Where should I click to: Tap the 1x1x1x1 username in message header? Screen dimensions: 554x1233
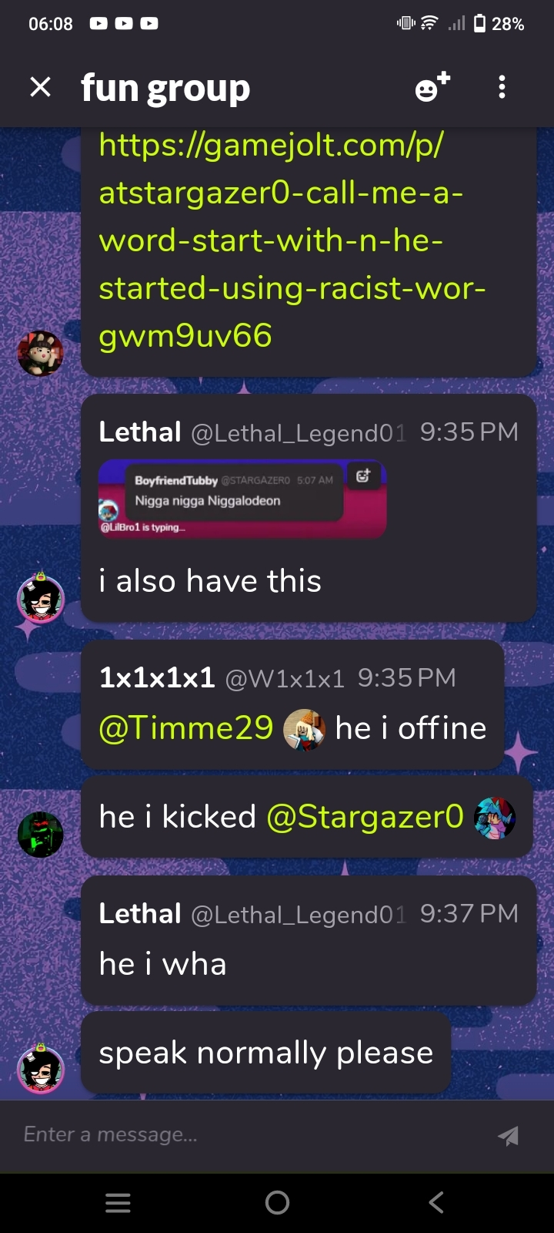tap(157, 678)
